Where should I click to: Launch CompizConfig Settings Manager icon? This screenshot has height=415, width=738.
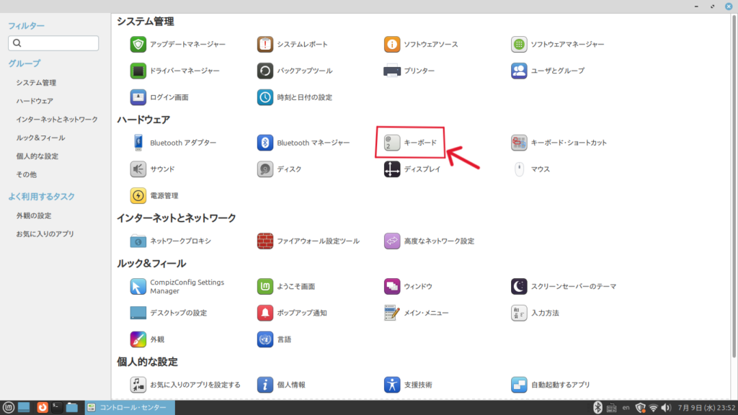tap(138, 286)
